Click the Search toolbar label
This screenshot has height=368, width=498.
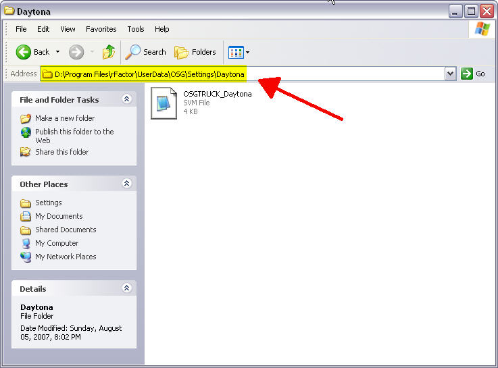point(154,52)
